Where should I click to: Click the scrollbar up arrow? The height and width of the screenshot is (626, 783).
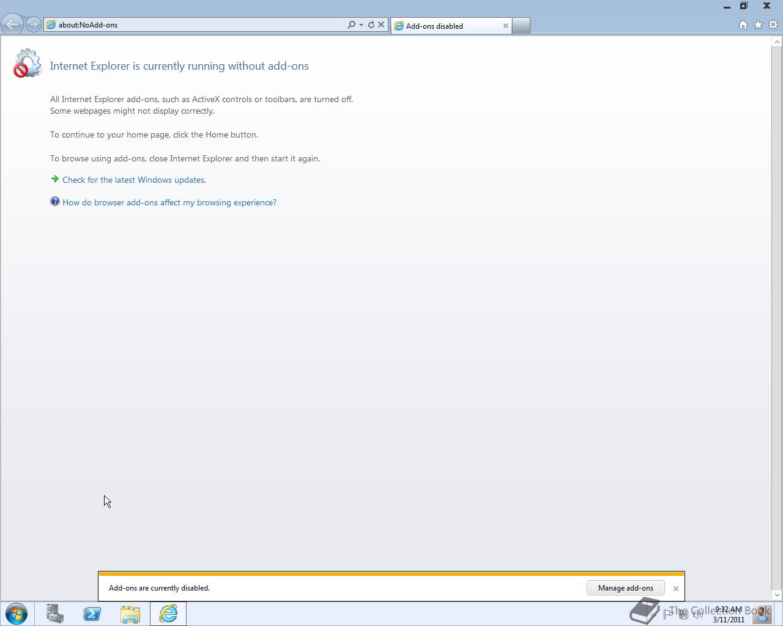[777, 42]
